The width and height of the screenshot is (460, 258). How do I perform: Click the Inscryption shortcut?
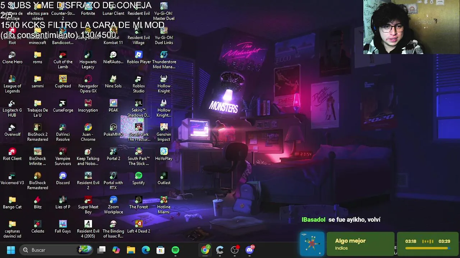coord(88,106)
